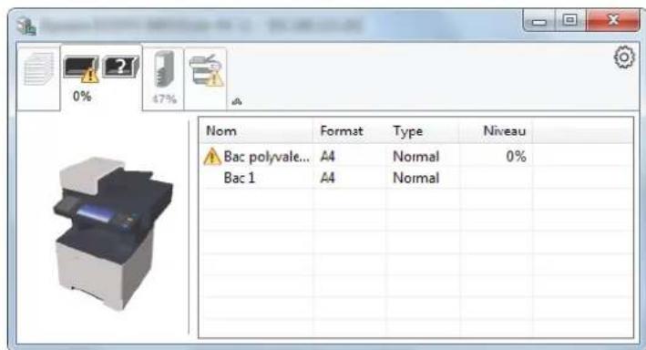Click the 3D printer preview image
Screen dimensions: 646x350
(x=113, y=233)
